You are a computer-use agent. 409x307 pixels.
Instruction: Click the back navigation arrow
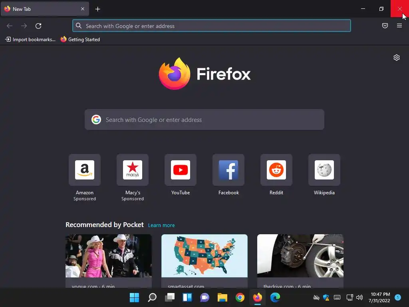[10, 26]
